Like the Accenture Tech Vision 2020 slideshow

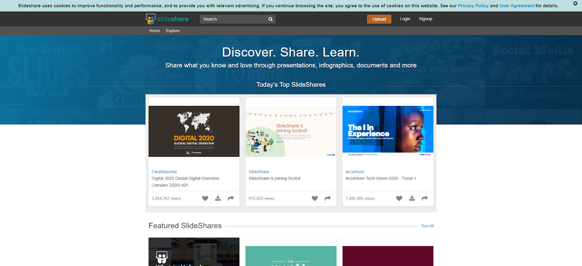(399, 199)
